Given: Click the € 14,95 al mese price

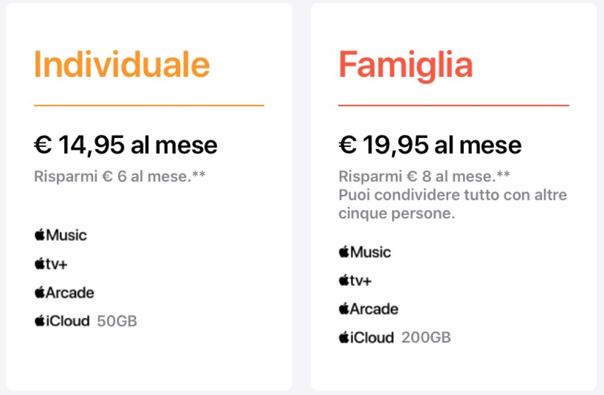Looking at the screenshot, I should click(x=125, y=145).
